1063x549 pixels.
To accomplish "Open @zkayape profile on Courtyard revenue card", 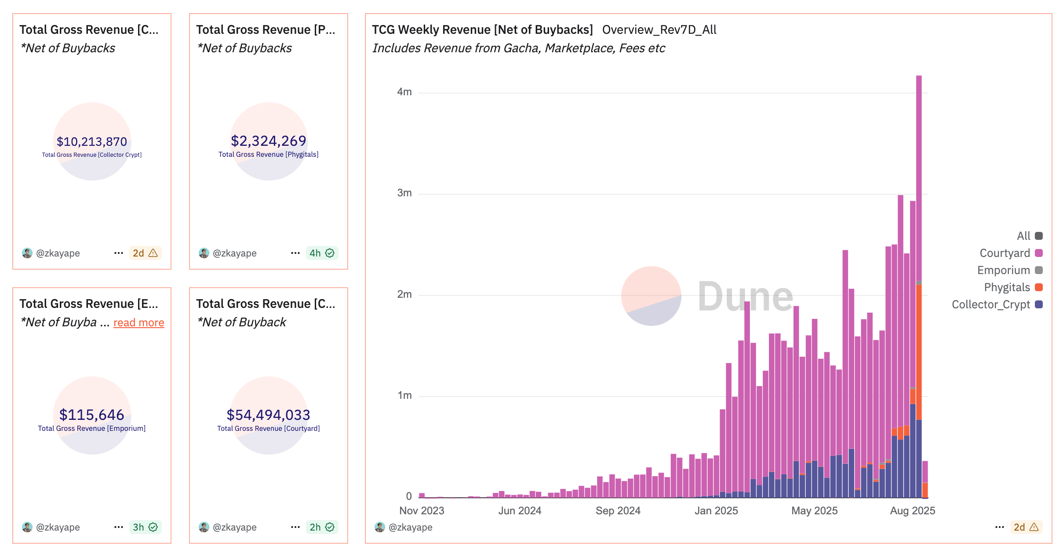I will 234,527.
